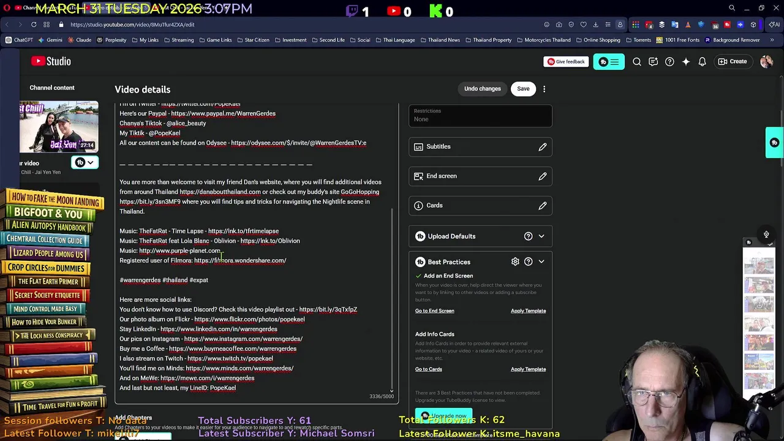This screenshot has height=441, width=784.
Task: Click Best Practices help icon
Action: click(x=528, y=262)
